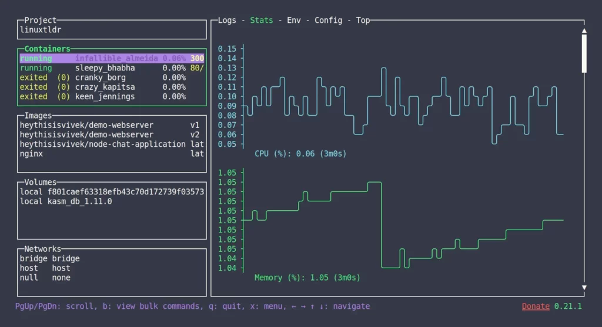Click sleepy_bhabha's 80/ port value
Screen dimensions: 602x327
point(197,68)
